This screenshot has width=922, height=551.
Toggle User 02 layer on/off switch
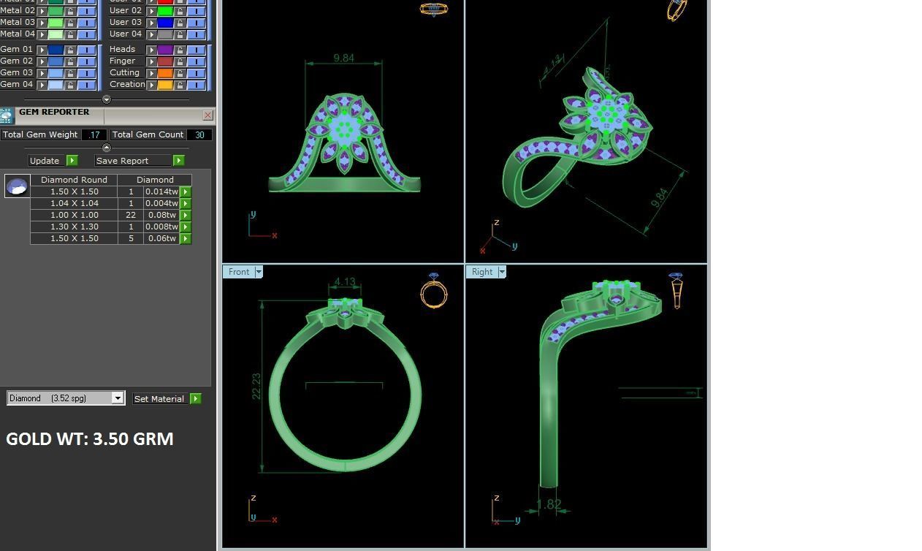pyautogui.click(x=197, y=11)
